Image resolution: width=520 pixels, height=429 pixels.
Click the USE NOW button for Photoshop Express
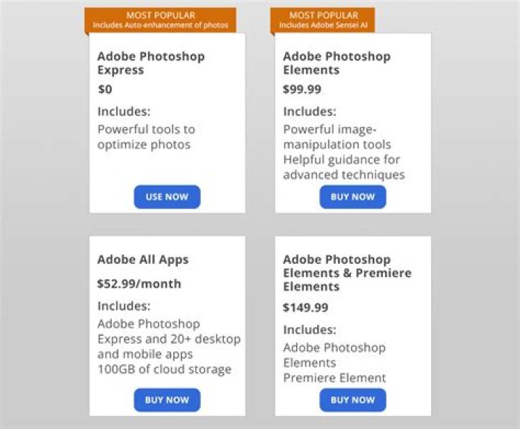(x=167, y=197)
